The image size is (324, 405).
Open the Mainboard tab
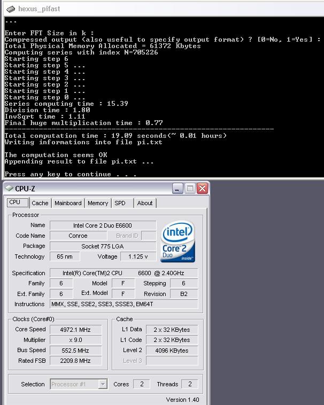[68, 203]
